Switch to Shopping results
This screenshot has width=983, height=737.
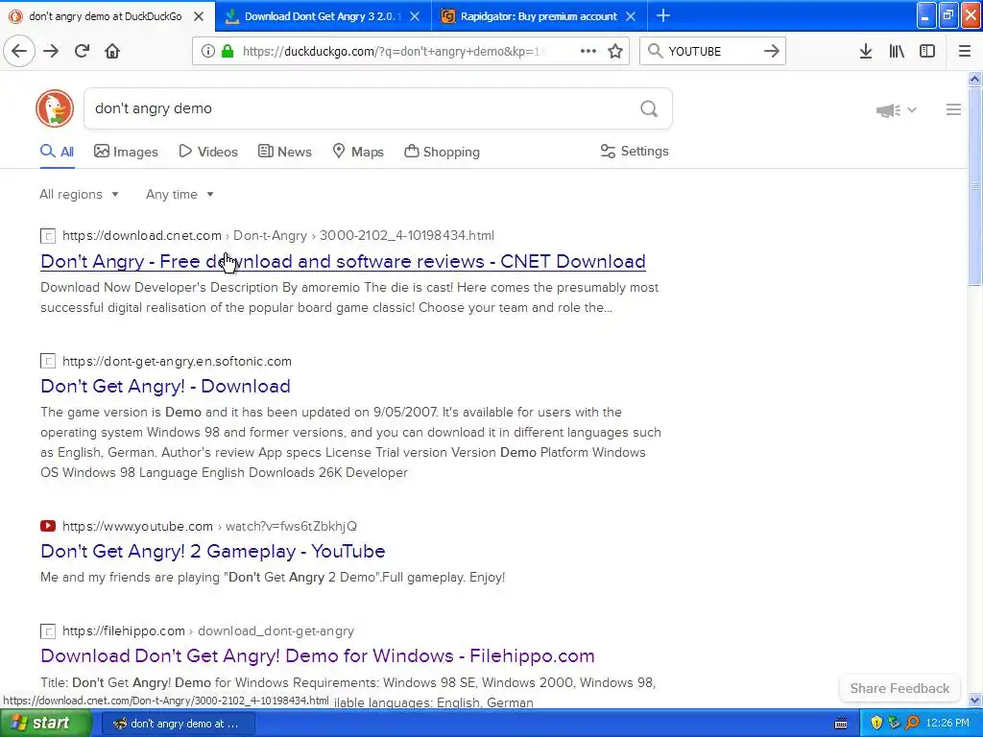pyautogui.click(x=442, y=152)
